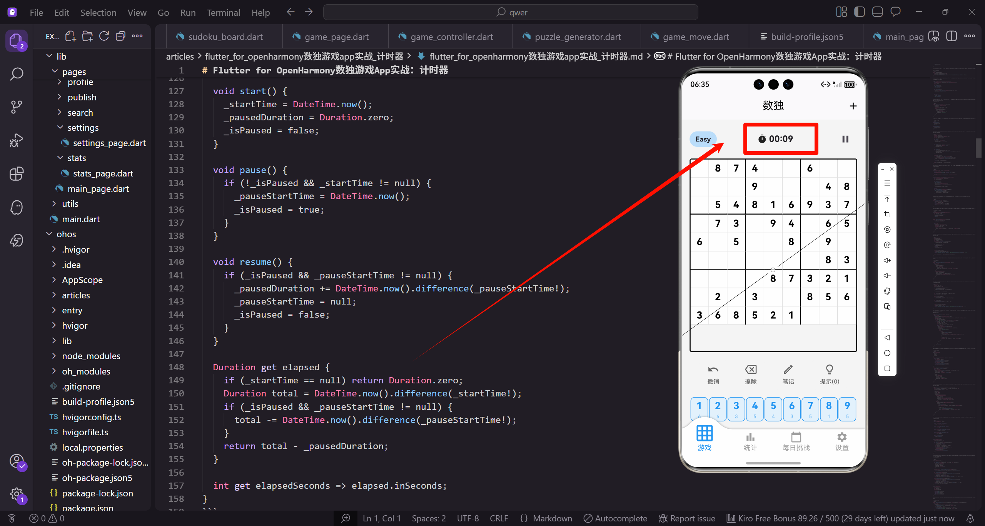Click the back triangle on emulator toolbar
The width and height of the screenshot is (985, 526).
[x=887, y=338]
